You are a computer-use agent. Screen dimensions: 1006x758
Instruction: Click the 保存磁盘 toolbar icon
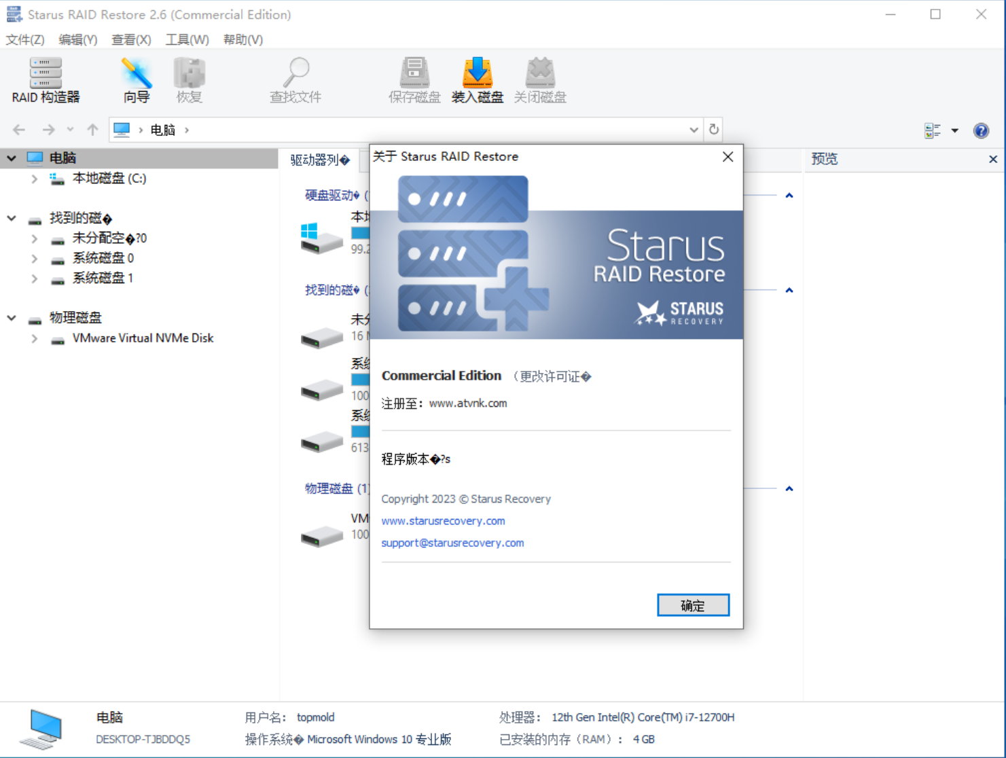click(x=414, y=80)
